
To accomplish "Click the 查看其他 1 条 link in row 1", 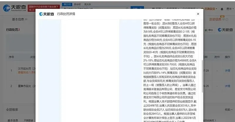I will click(26, 72).
